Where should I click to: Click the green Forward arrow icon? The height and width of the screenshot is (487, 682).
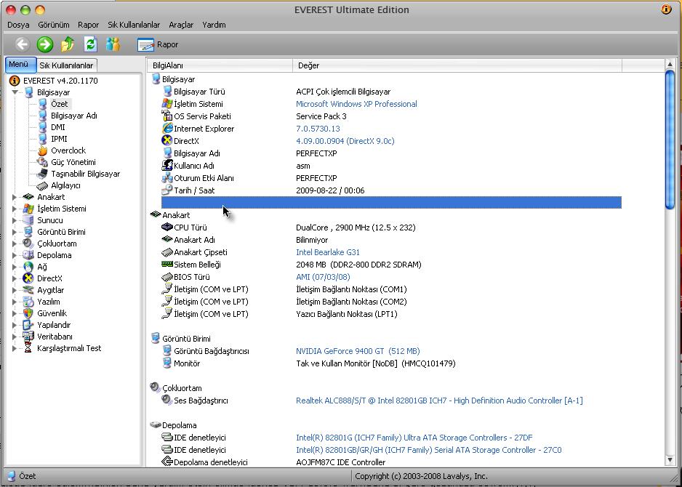(x=45, y=44)
